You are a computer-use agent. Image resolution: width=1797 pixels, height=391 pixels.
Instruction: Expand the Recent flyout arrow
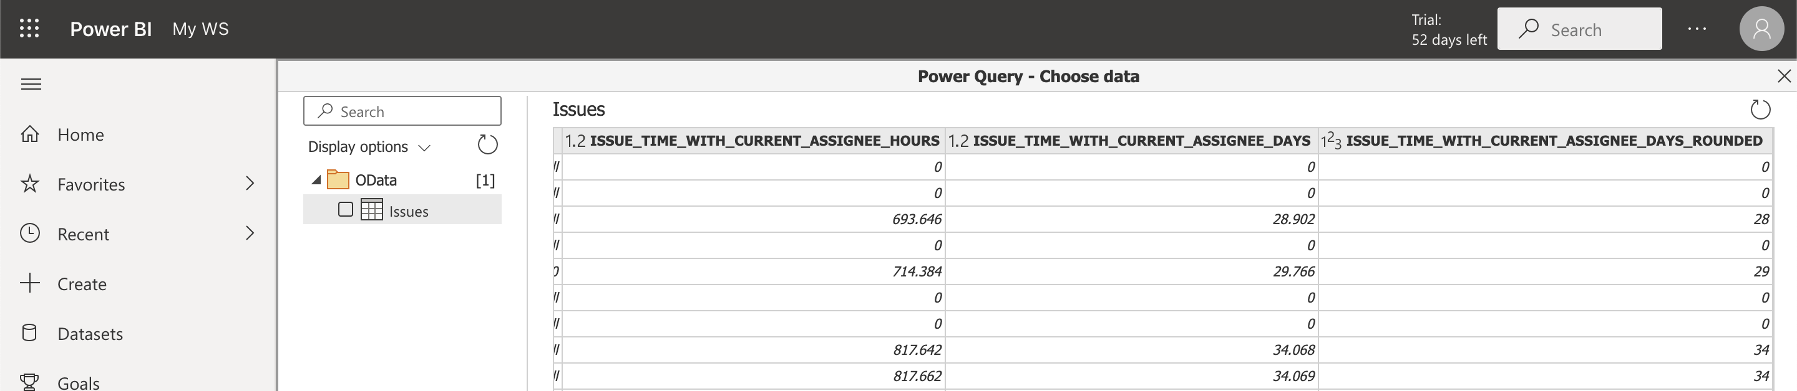[x=250, y=233]
